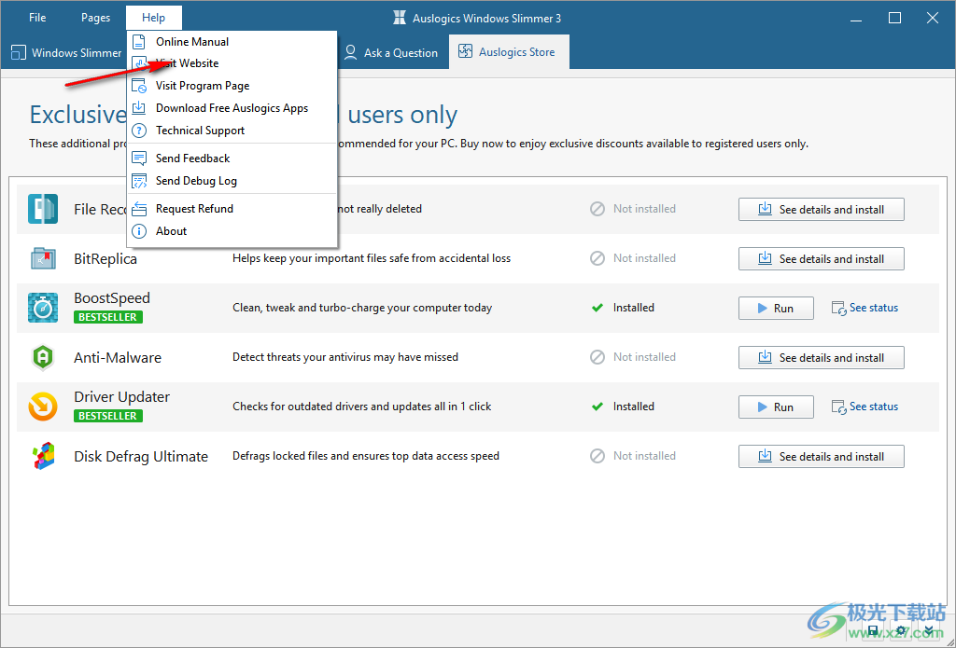Click the BoostSpeed stopwatch icon
Viewport: 956px width, 648px height.
coord(43,308)
